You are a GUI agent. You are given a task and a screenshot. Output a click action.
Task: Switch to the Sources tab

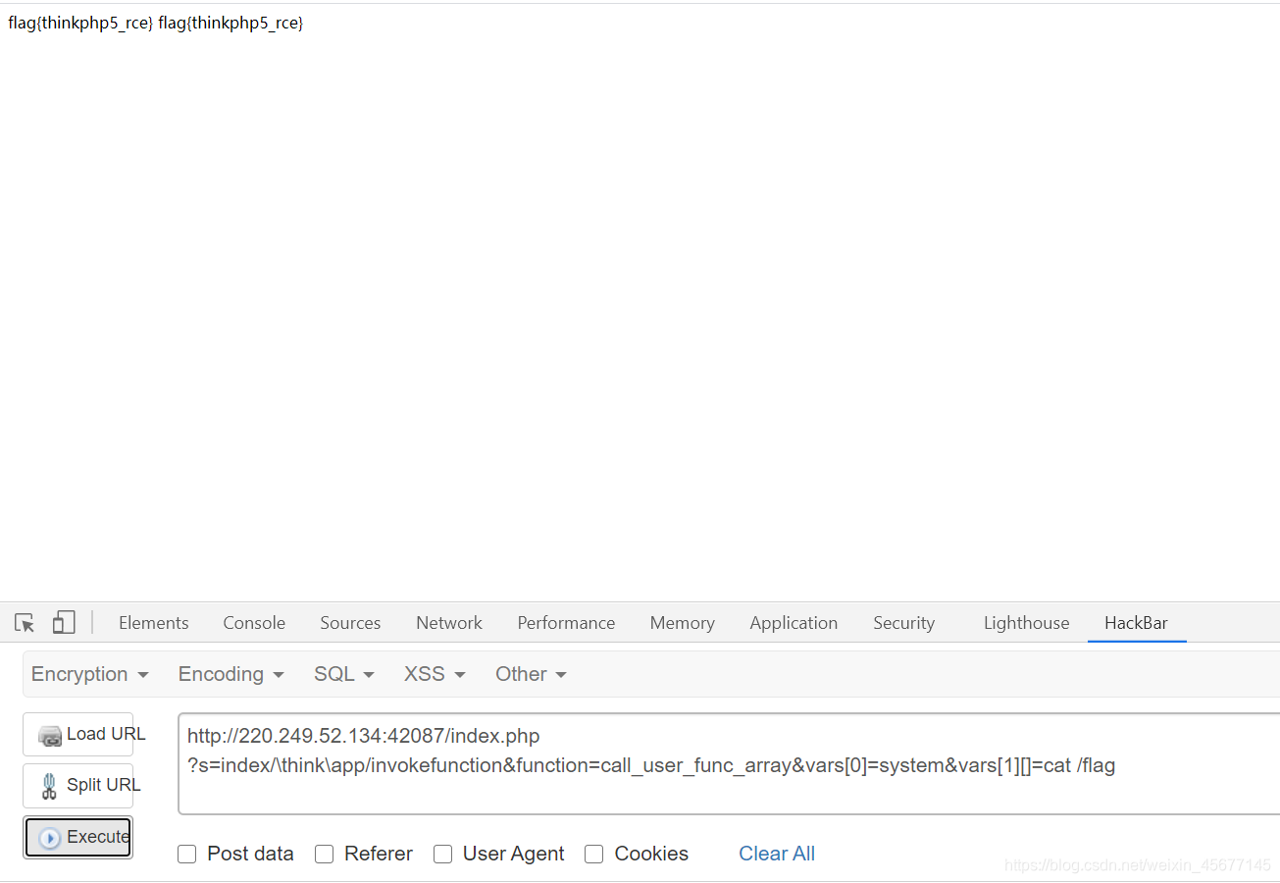pyautogui.click(x=350, y=623)
